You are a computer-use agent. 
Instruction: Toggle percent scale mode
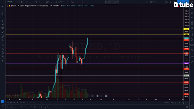click(x=180, y=103)
